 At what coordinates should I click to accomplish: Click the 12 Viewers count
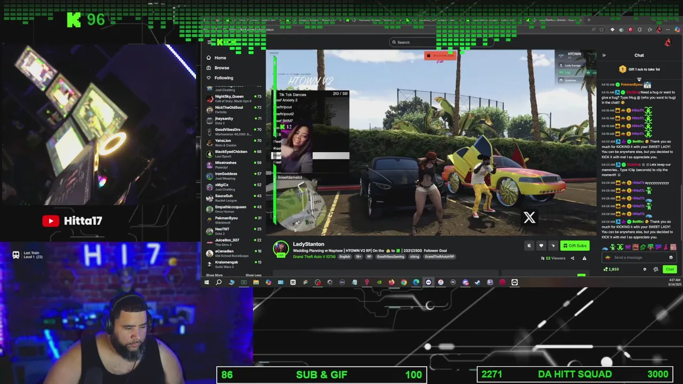553,258
